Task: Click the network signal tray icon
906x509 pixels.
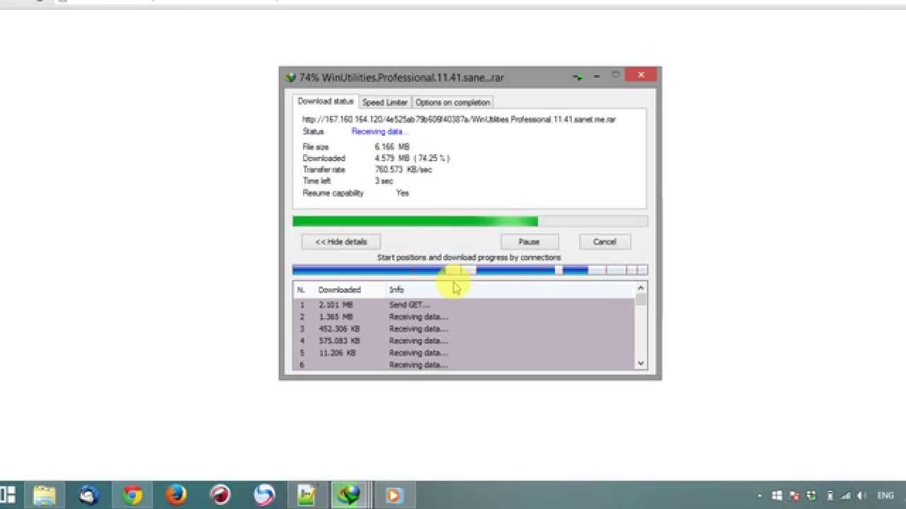Action: [847, 496]
